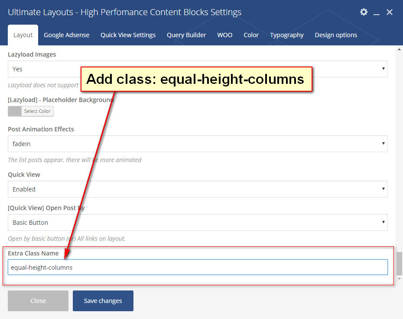The height and width of the screenshot is (319, 403).
Task: Open the WOO tab
Action: pos(225,35)
